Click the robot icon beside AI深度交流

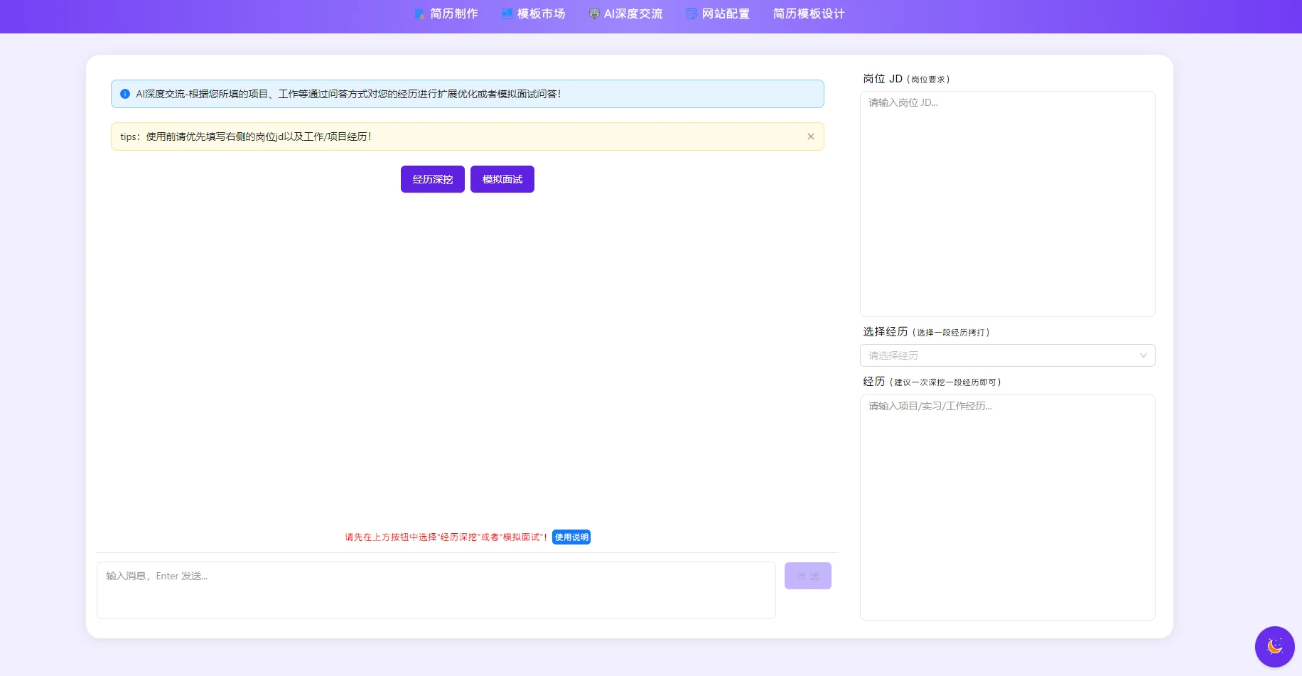[x=593, y=14]
